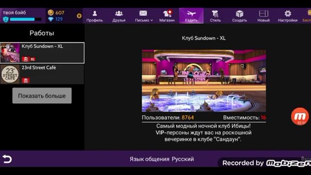Image resolution: width=311 pixels, height=175 pixels.
Task: Open the Магазин shop icon
Action: pos(167,13)
